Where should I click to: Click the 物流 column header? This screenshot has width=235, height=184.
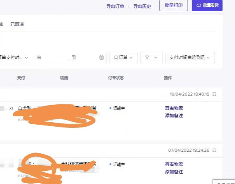click(64, 78)
